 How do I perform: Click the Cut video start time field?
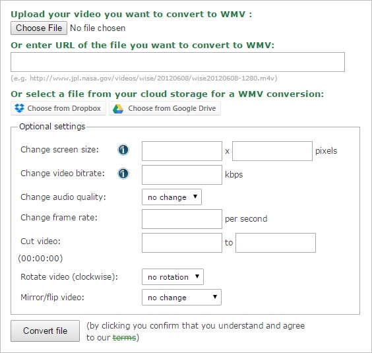(182, 243)
